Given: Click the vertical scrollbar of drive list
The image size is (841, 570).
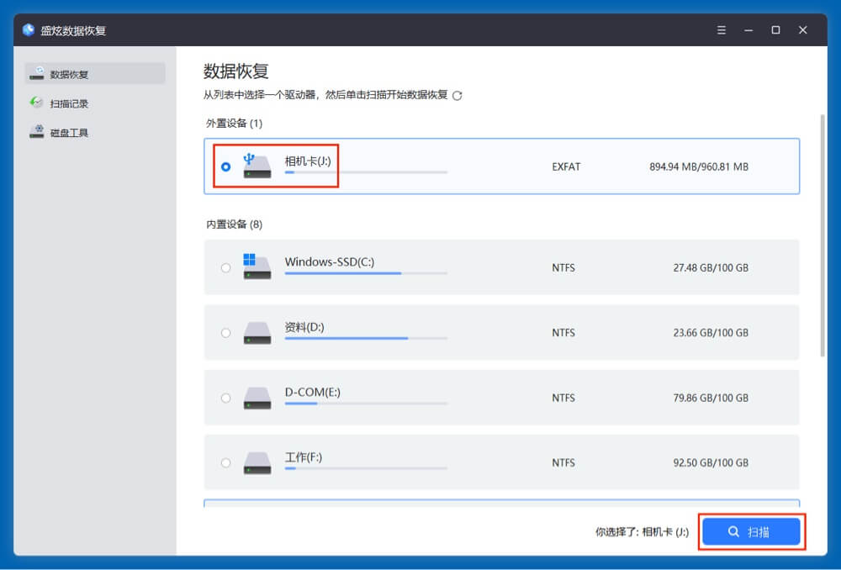Looking at the screenshot, I should point(822,235).
